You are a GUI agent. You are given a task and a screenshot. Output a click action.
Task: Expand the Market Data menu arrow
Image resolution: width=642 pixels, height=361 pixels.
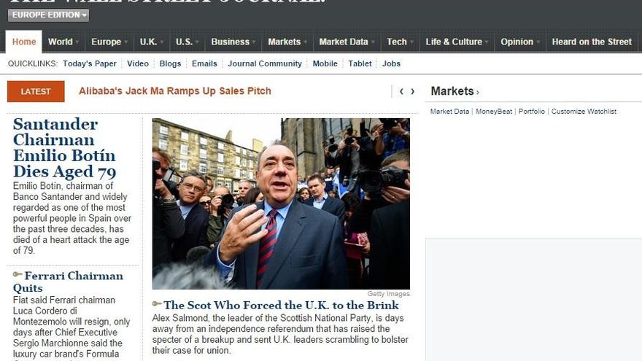[x=373, y=42]
